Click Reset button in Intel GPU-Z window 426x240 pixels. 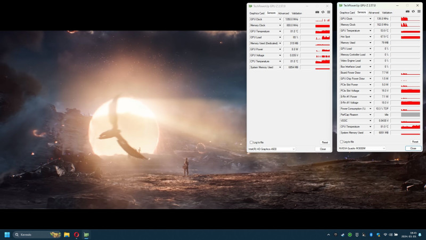[325, 142]
